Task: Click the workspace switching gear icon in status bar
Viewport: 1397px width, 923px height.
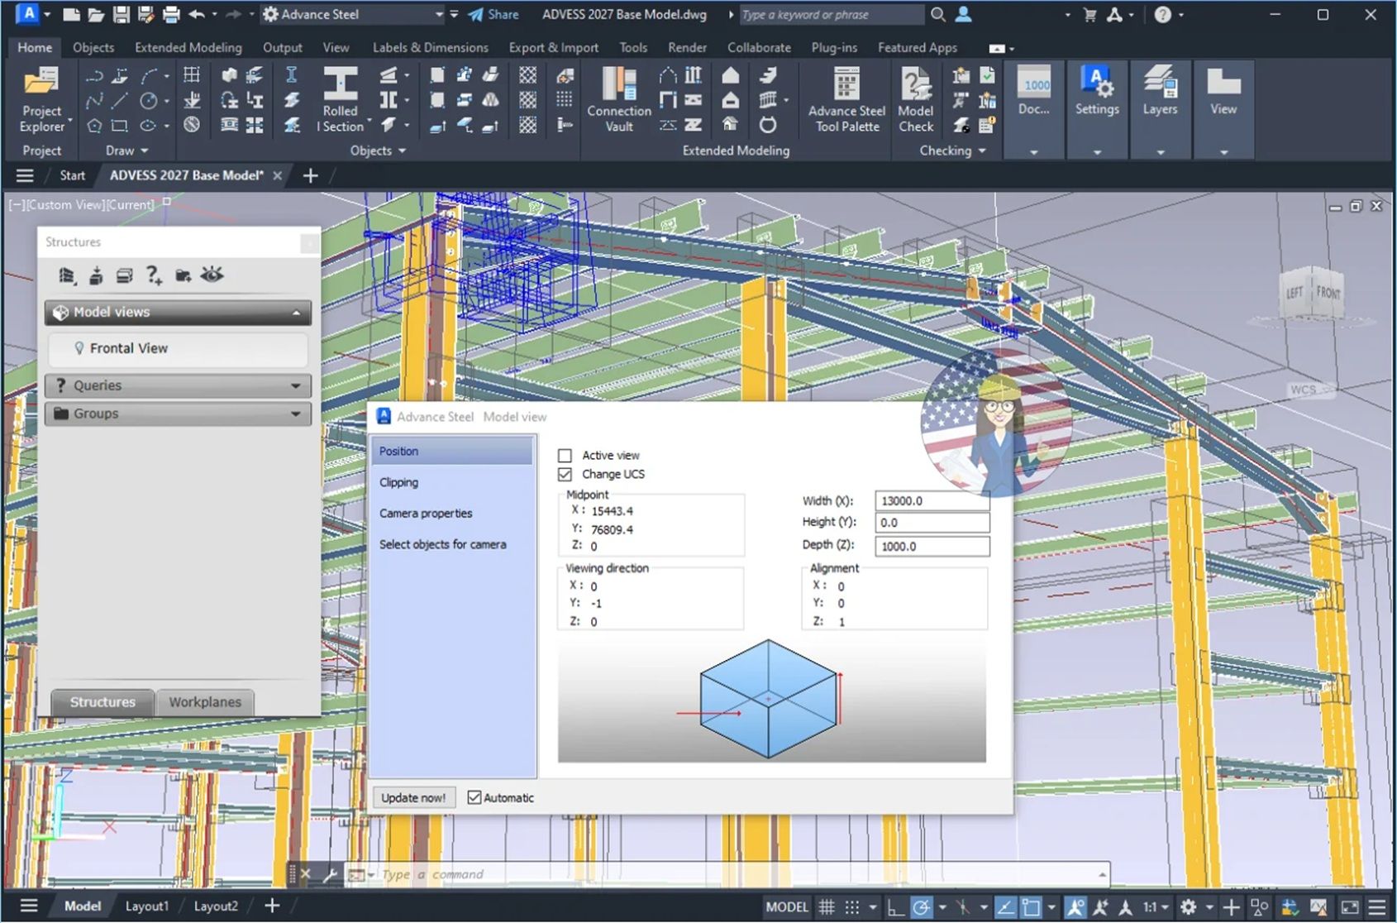Action: (x=1188, y=906)
